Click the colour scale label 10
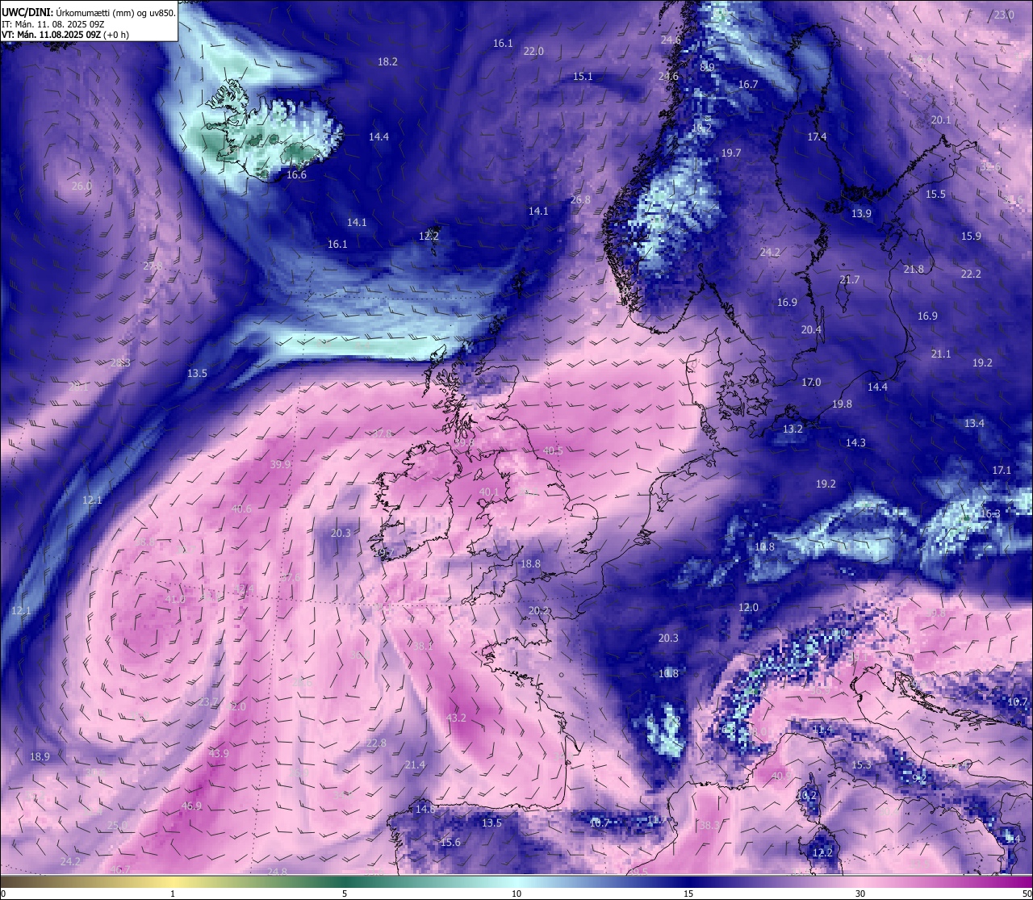Screen dimensions: 1033x900 516,894
